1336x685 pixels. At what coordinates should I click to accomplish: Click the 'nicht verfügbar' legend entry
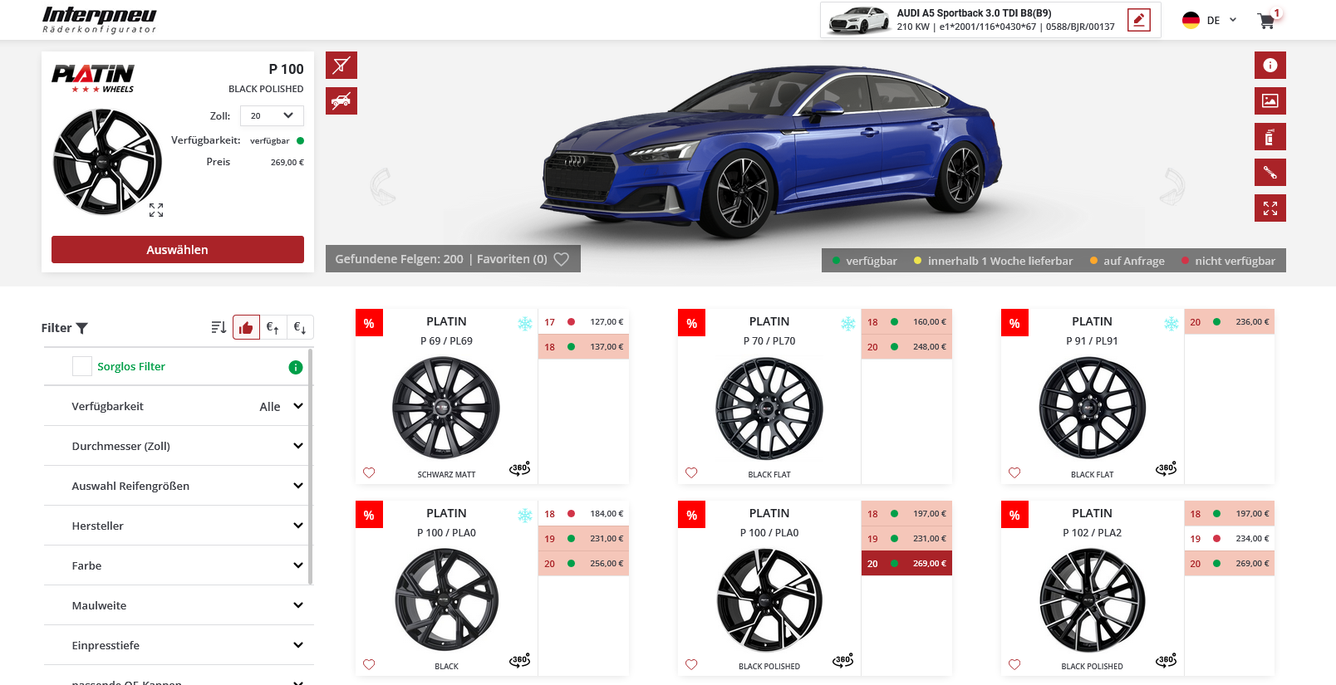pos(1229,261)
